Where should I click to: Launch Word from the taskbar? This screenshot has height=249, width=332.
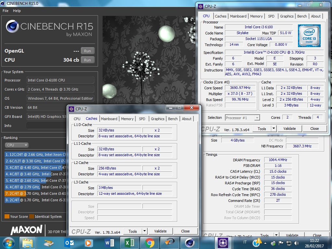click(x=109, y=243)
